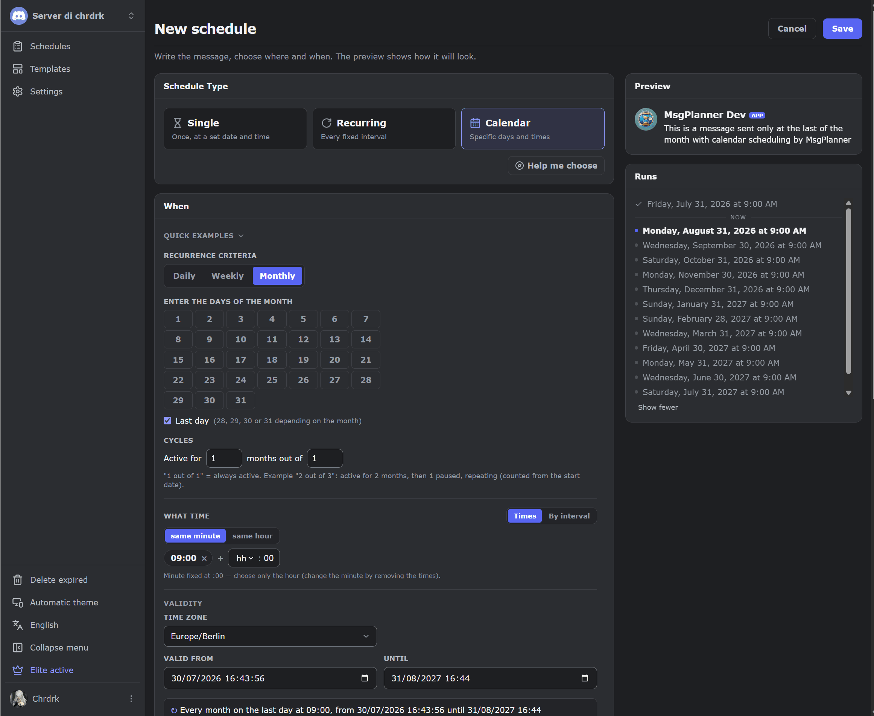Click the Automatic theme monitor icon
Viewport: 874px width, 716px height.
pos(18,603)
